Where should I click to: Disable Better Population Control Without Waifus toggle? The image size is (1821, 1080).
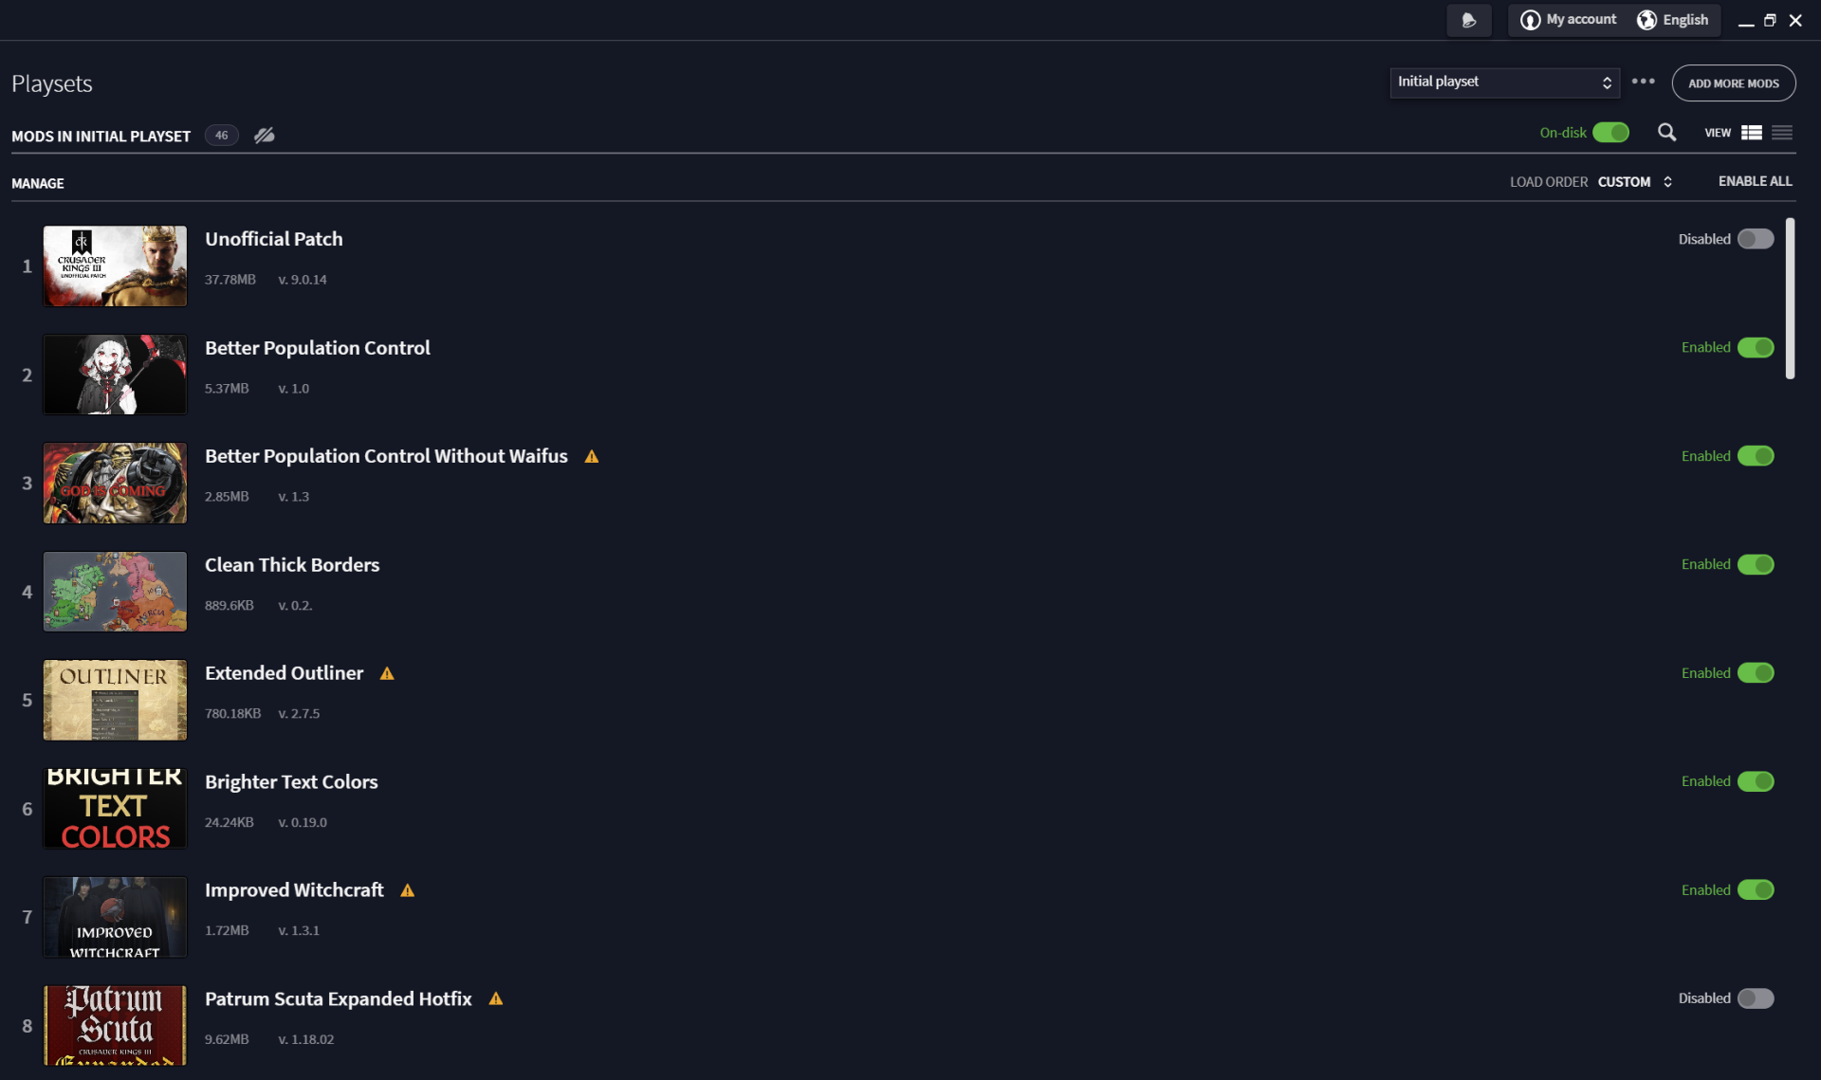[1756, 456]
